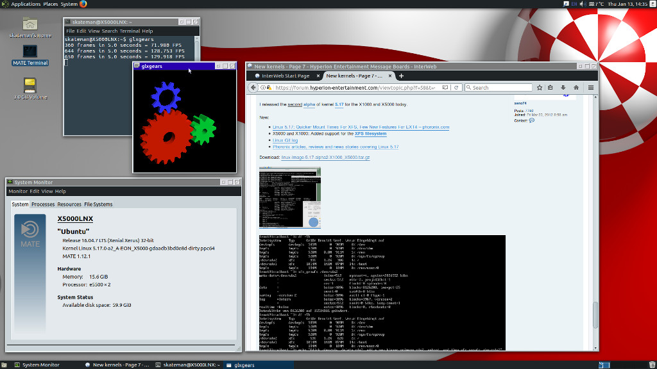This screenshot has width=657, height=369.
Task: Open the downloads arrow icon
Action: pyautogui.click(x=563, y=87)
